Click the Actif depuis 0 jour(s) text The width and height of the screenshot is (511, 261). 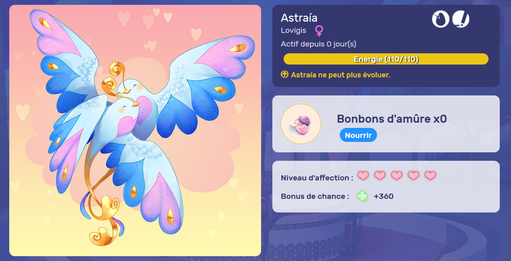pos(318,44)
